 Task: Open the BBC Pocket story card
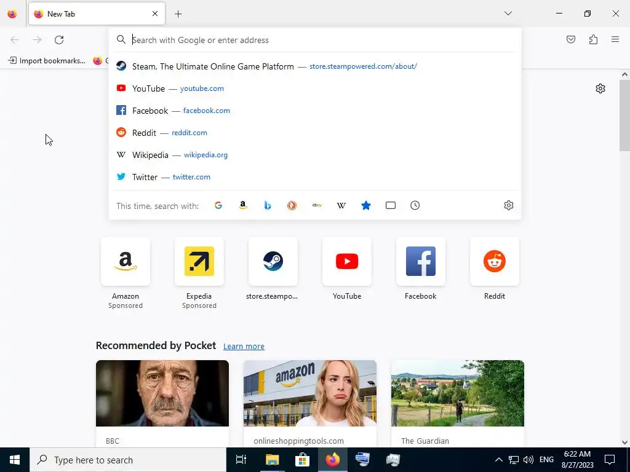(162, 403)
